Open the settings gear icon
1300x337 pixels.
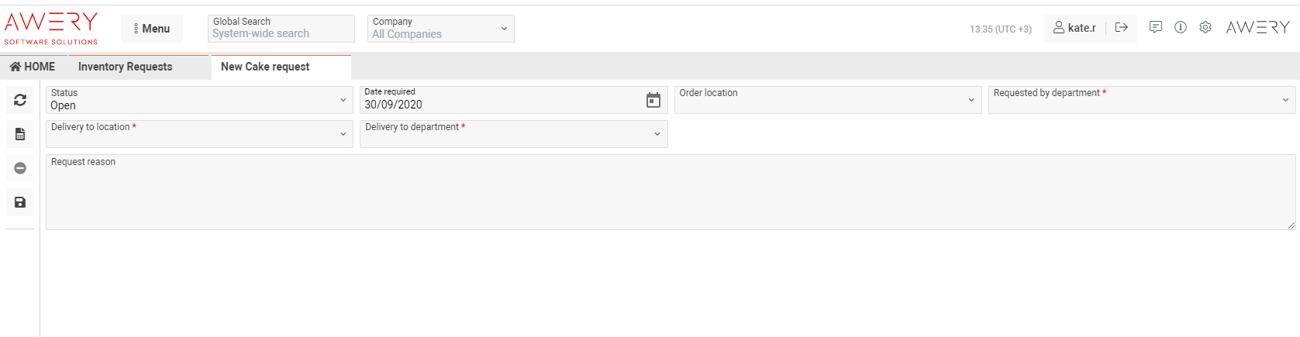(1205, 28)
